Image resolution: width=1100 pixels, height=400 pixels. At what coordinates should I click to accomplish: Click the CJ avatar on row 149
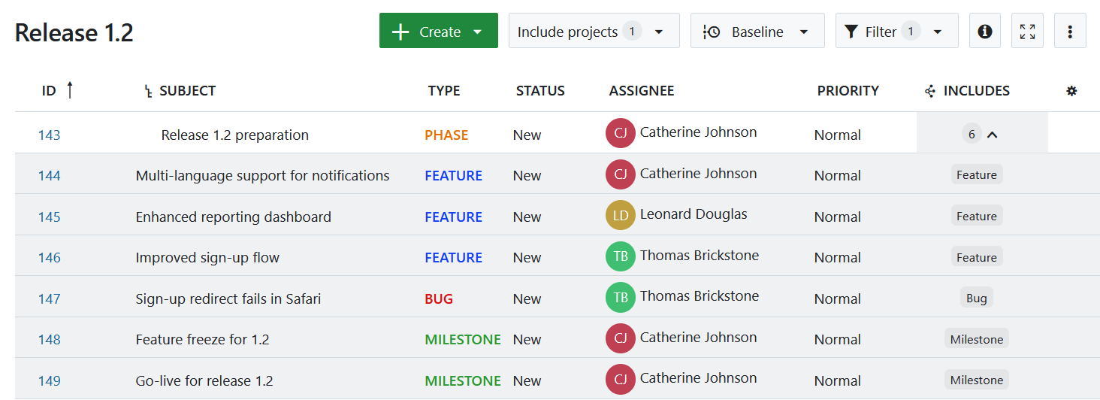pos(620,379)
